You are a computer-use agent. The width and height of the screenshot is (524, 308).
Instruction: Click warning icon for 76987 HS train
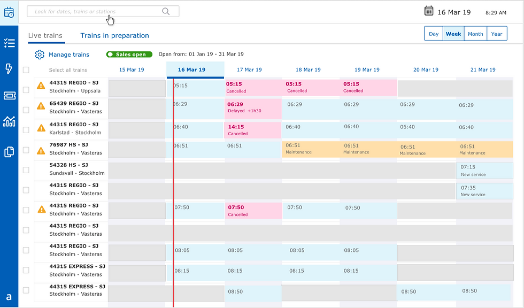41,151
